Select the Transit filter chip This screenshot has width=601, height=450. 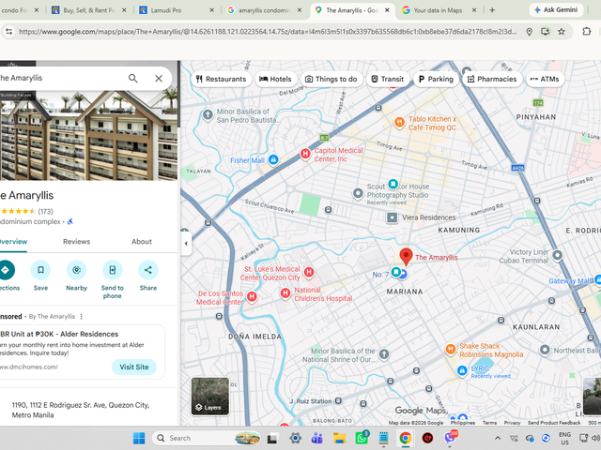point(387,79)
